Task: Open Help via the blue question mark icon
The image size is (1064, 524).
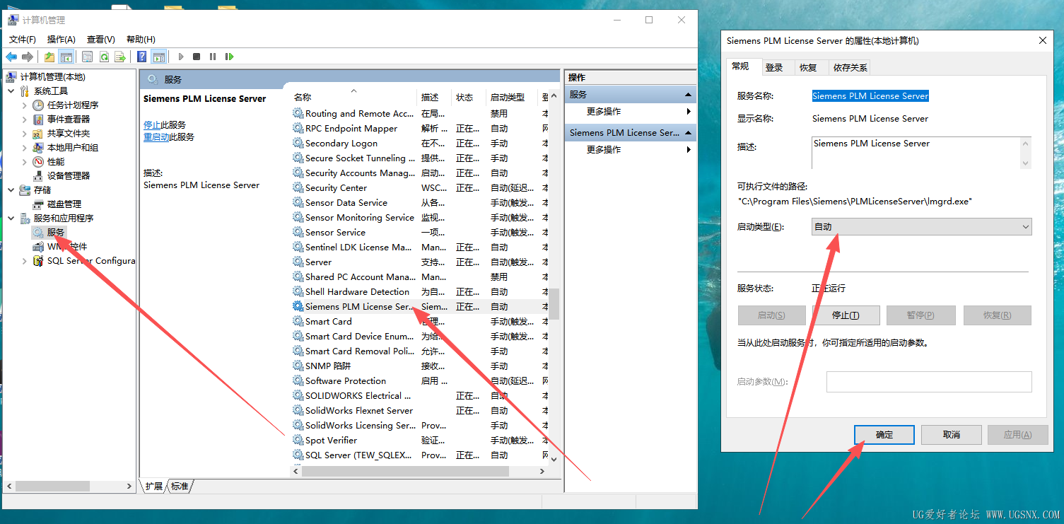Action: click(142, 57)
